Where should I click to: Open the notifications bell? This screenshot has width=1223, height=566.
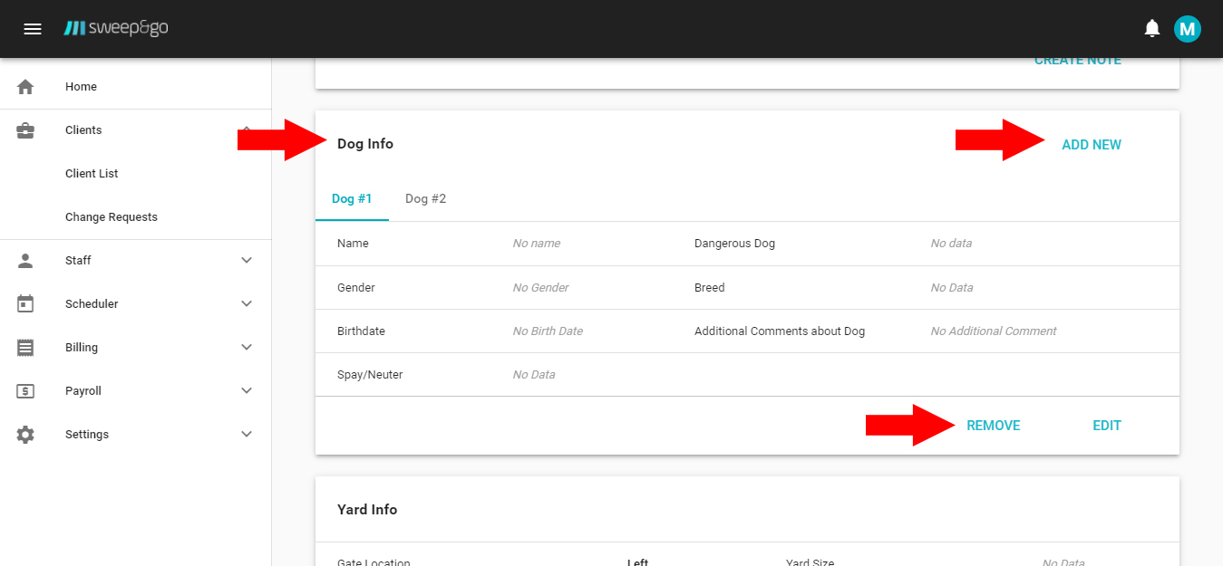click(x=1152, y=29)
